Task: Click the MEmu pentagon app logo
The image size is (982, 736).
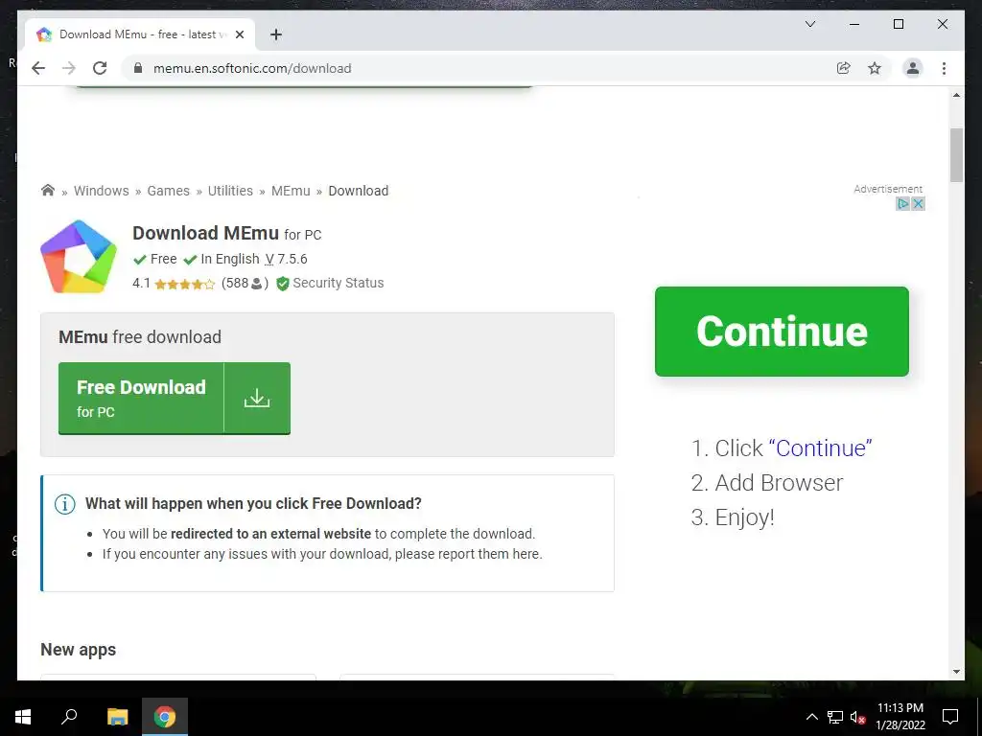Action: [79, 257]
